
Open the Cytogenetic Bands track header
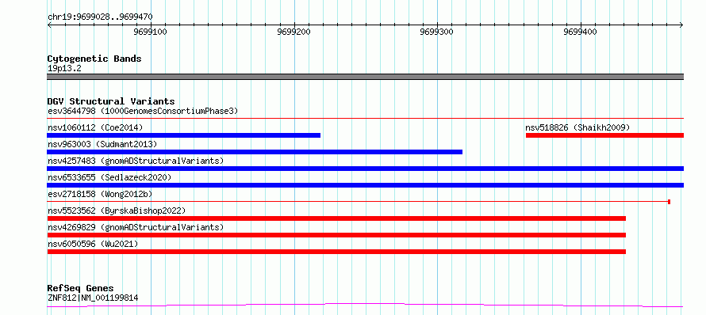94,59
